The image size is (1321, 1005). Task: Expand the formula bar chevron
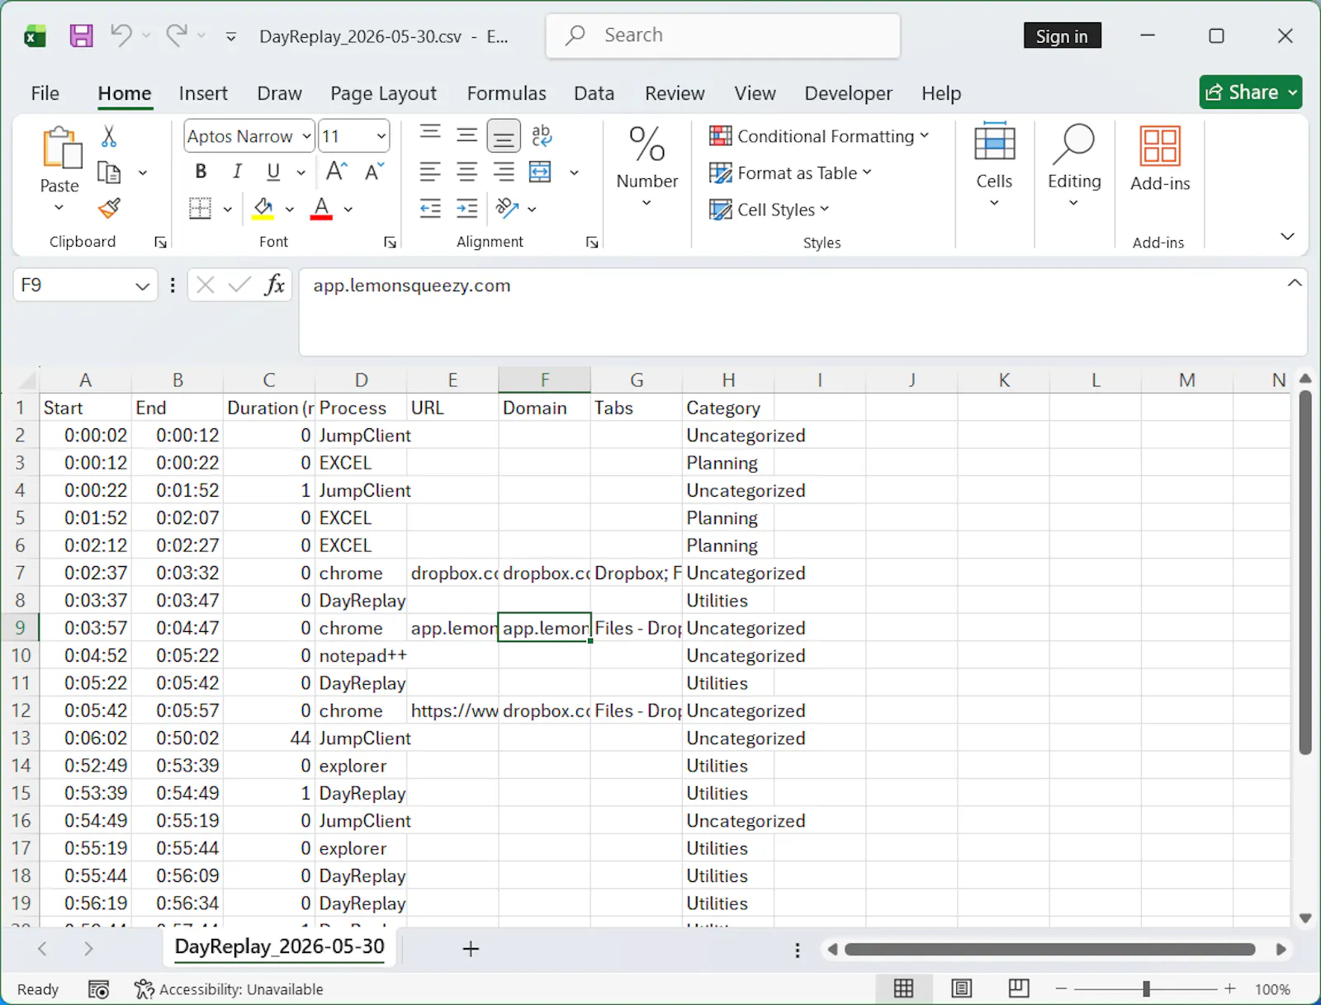pos(1294,283)
